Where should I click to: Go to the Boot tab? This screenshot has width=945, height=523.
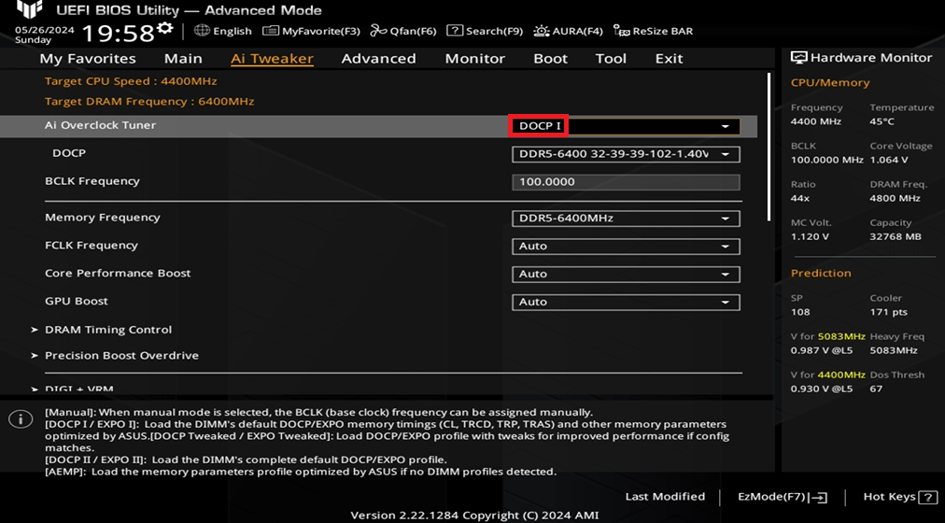pyautogui.click(x=551, y=59)
